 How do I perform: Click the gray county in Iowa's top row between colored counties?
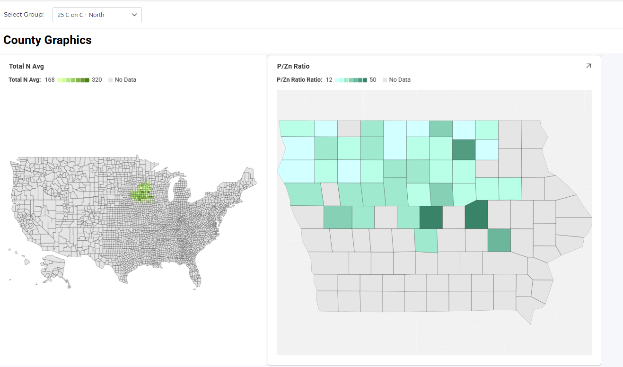point(349,128)
